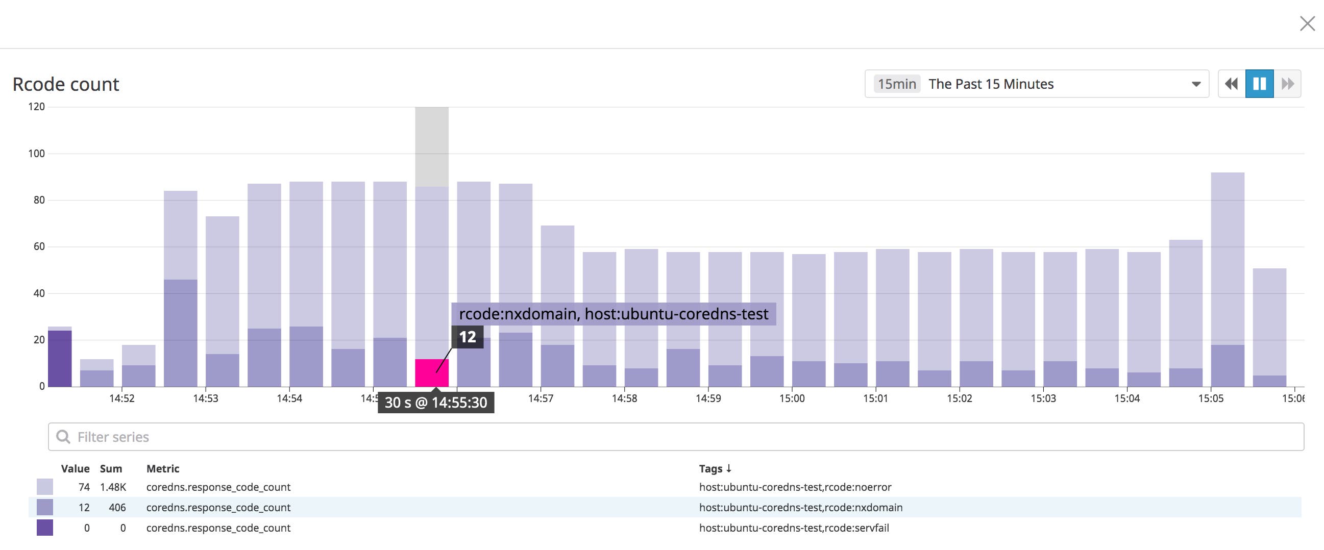
Task: Click the caret on the timeframe selector
Action: (x=1196, y=84)
